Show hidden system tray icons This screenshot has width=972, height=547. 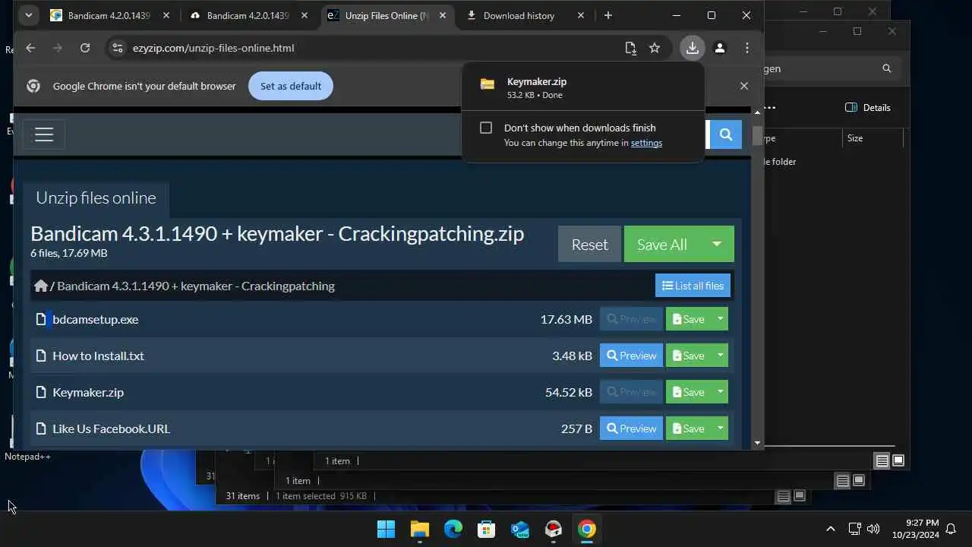830,529
